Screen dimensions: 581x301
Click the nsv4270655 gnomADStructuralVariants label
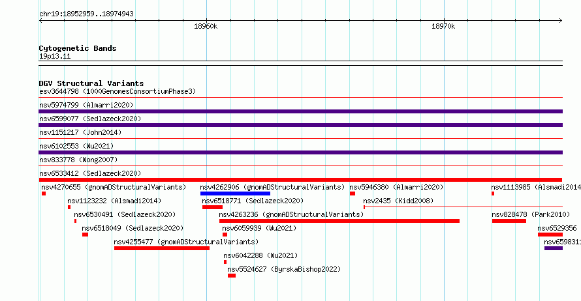[x=114, y=187]
